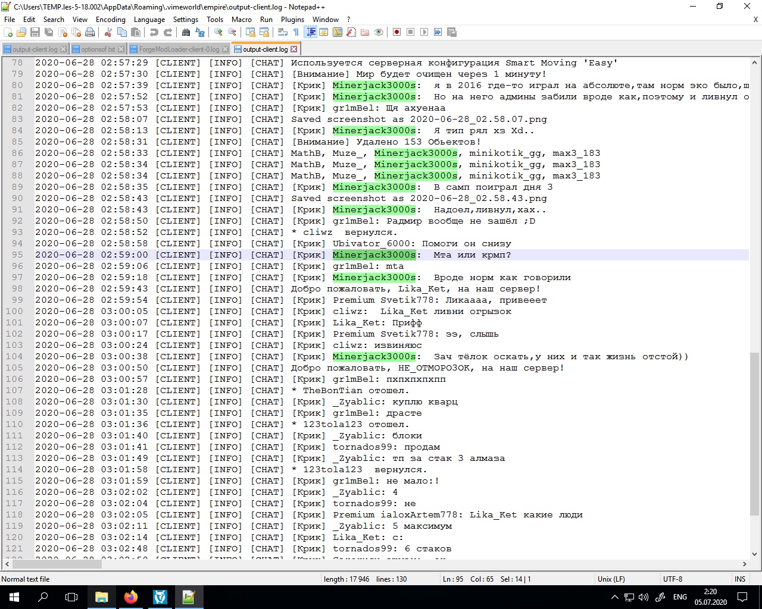
Task: Click the Cut scissors icon
Action: point(108,32)
